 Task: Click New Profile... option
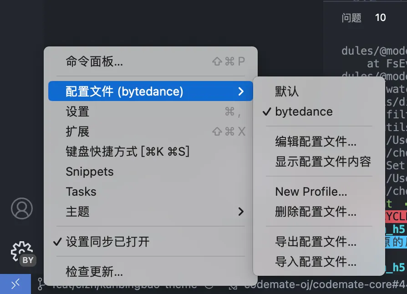coord(311,192)
